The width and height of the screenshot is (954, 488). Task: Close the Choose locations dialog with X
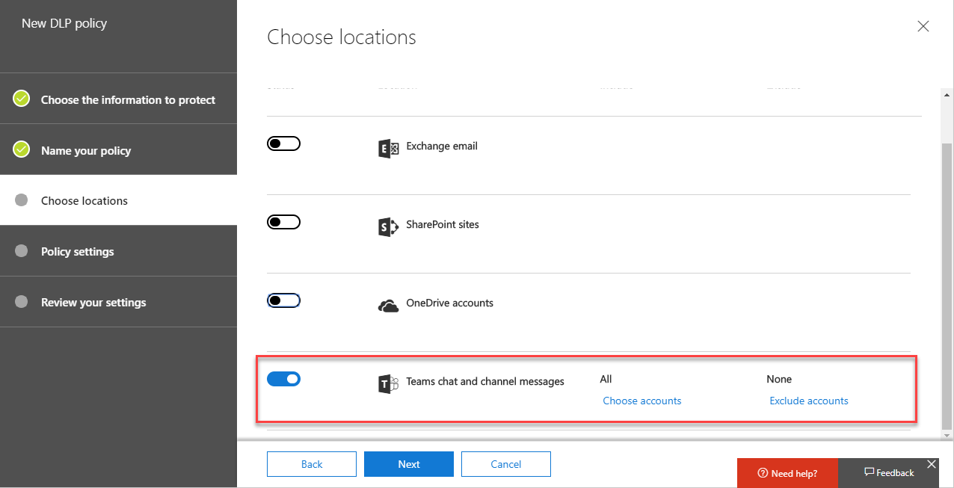point(923,27)
